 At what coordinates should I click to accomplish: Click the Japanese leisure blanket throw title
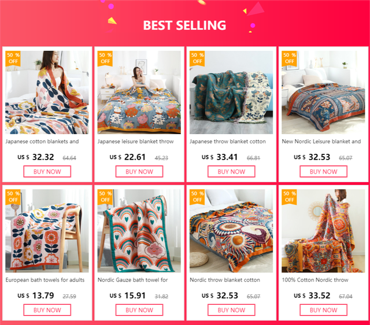point(136,142)
